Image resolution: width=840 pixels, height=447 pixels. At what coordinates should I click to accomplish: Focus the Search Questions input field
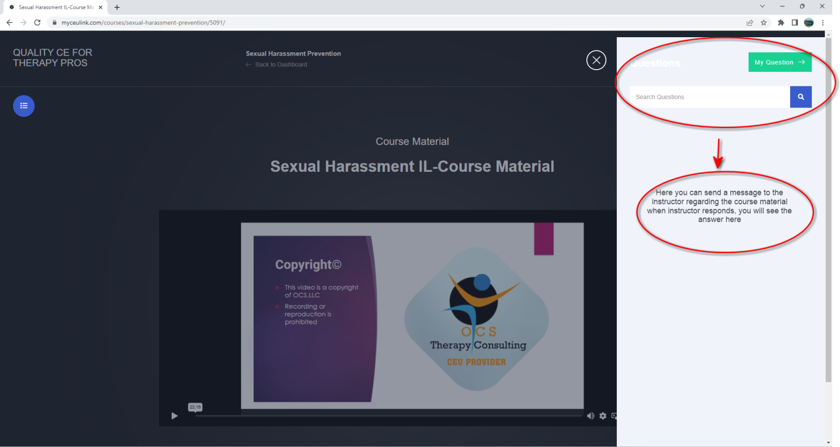click(x=709, y=97)
